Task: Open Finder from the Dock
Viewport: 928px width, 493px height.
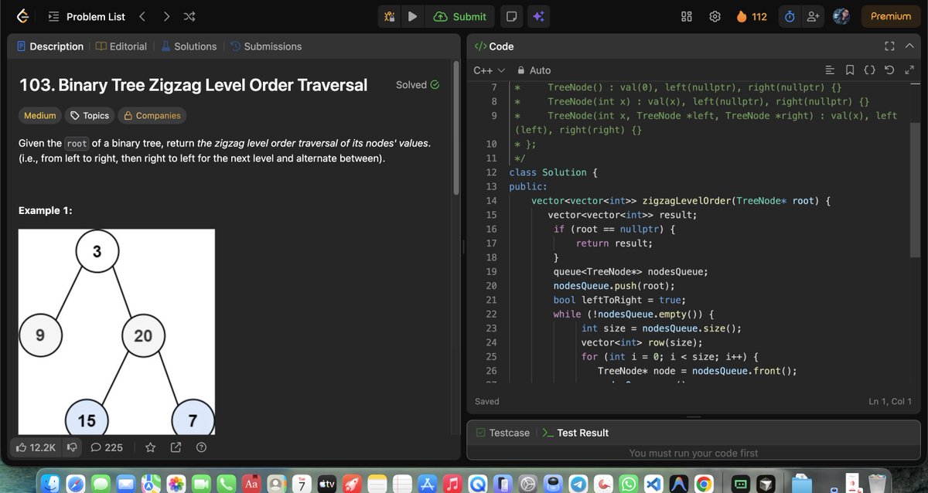Action: (52, 483)
